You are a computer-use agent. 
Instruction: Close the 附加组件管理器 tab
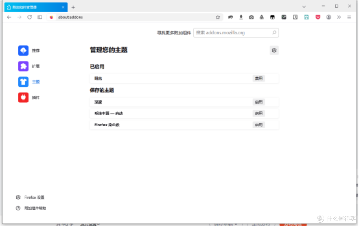63,7
